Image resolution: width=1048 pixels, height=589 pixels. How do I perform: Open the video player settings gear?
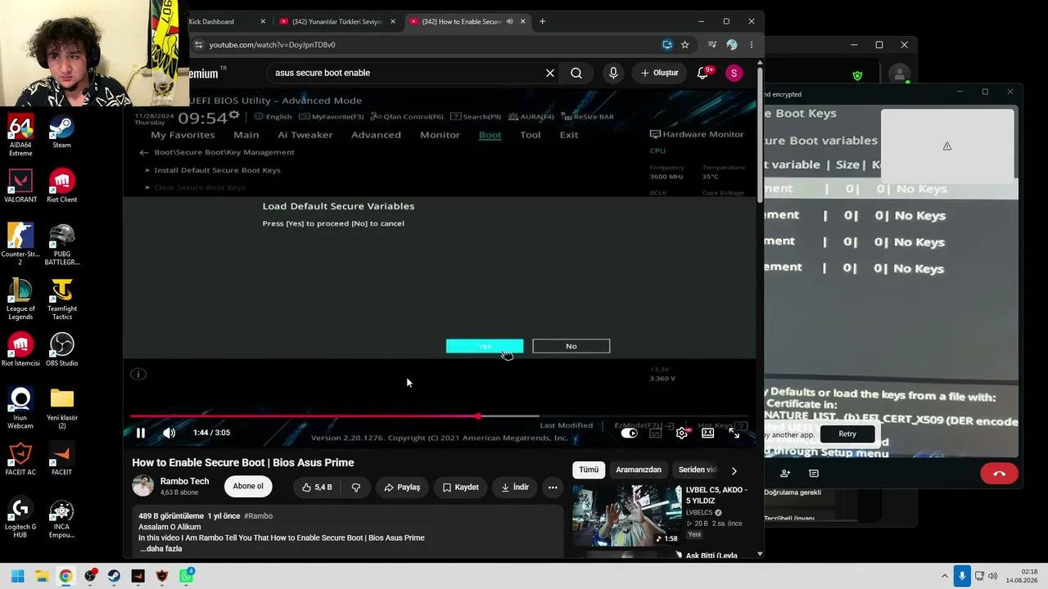[681, 433]
